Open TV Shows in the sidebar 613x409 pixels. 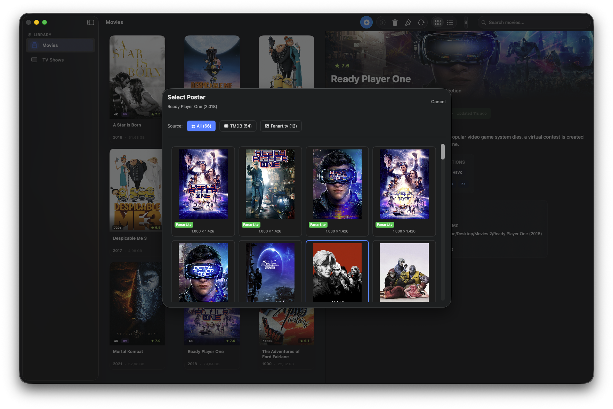[53, 60]
